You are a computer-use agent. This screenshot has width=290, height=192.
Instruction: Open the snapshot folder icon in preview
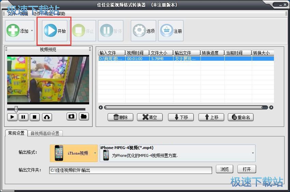pos(84,117)
